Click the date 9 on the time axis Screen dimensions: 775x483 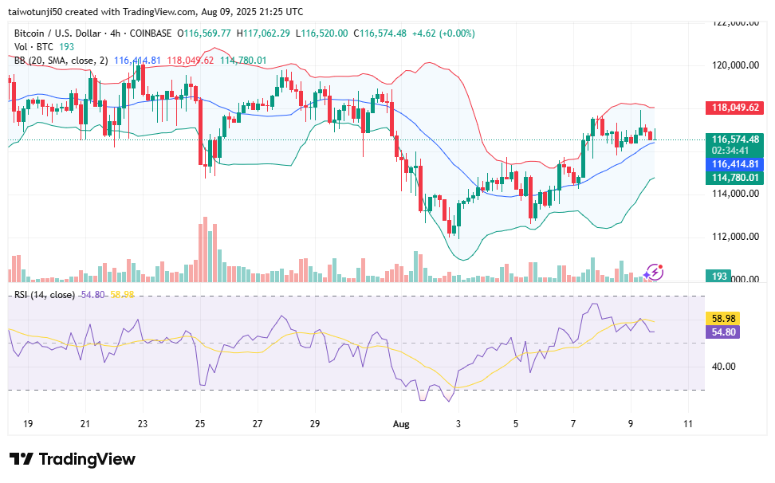pos(630,424)
